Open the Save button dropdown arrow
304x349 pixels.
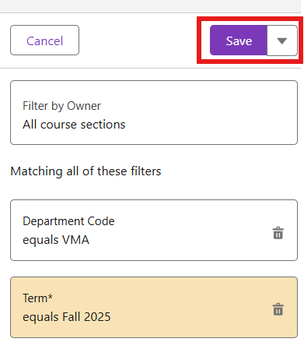click(282, 41)
